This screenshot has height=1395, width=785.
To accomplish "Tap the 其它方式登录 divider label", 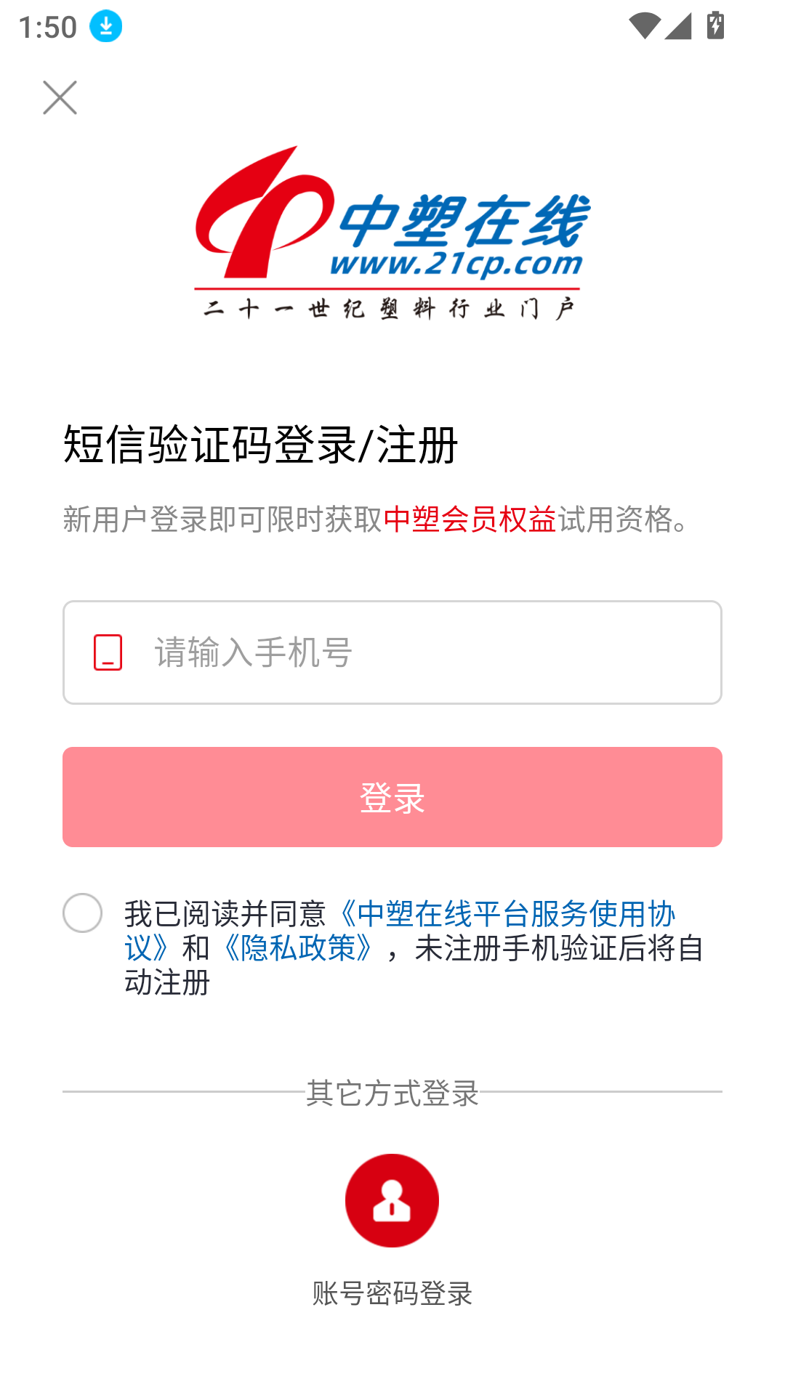I will tap(392, 1092).
